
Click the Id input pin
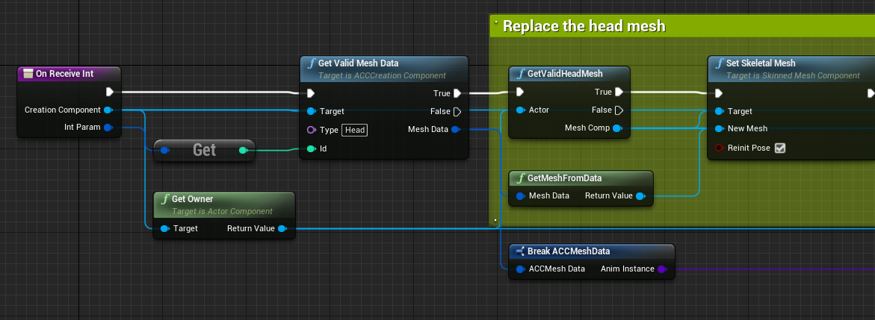tap(311, 148)
